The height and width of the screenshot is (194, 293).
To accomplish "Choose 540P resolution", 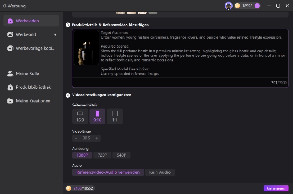I will (122, 155).
